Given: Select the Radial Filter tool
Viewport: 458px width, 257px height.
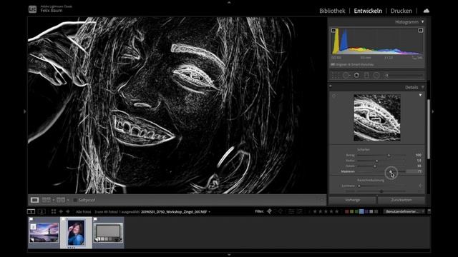Looking at the screenshot, I should [376, 76].
